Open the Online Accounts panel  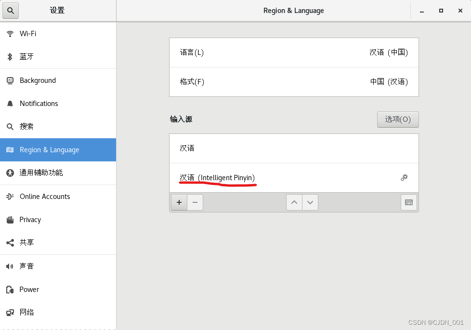pos(58,197)
